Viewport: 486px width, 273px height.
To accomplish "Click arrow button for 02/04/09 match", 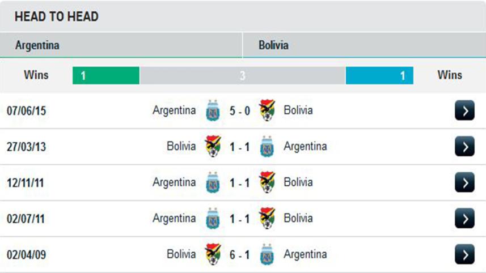I will pyautogui.click(x=464, y=254).
